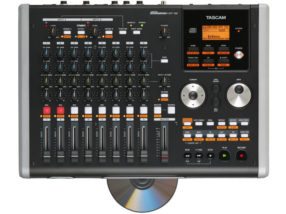Screen dimensions: 286x214
Task: Click the MASTER fader cap
Action: click(x=164, y=156)
